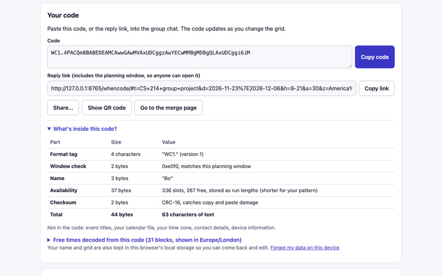Click the "Format tag" row label
The width and height of the screenshot is (442, 276).
coord(64,154)
